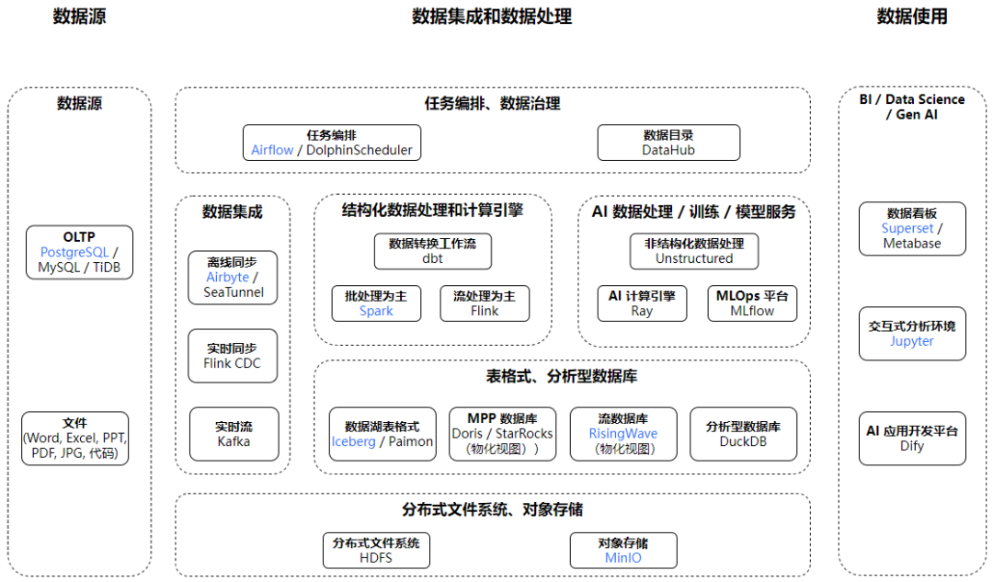Click the 表格式、分析型数据库 group title
Image resolution: width=993 pixels, height=582 pixels.
(x=562, y=377)
